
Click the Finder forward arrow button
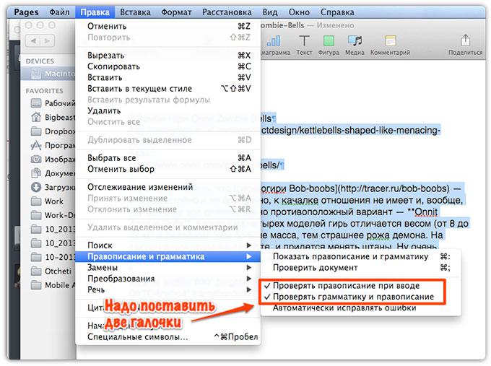[x=47, y=40]
